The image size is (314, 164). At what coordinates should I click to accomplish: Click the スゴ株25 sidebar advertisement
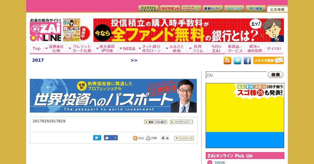[x=245, y=116]
